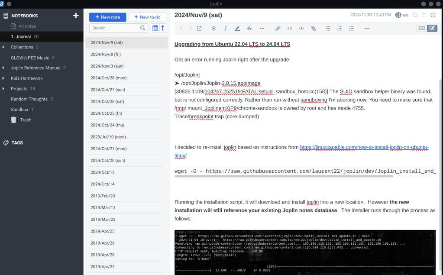Screen dimensions: 443x275
Task: Expand the Projects notebook tree
Action: (4, 89)
